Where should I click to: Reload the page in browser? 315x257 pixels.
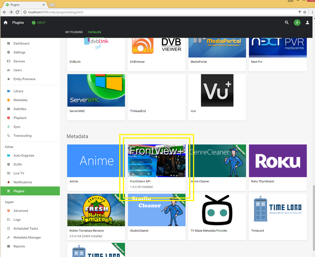coord(17,12)
